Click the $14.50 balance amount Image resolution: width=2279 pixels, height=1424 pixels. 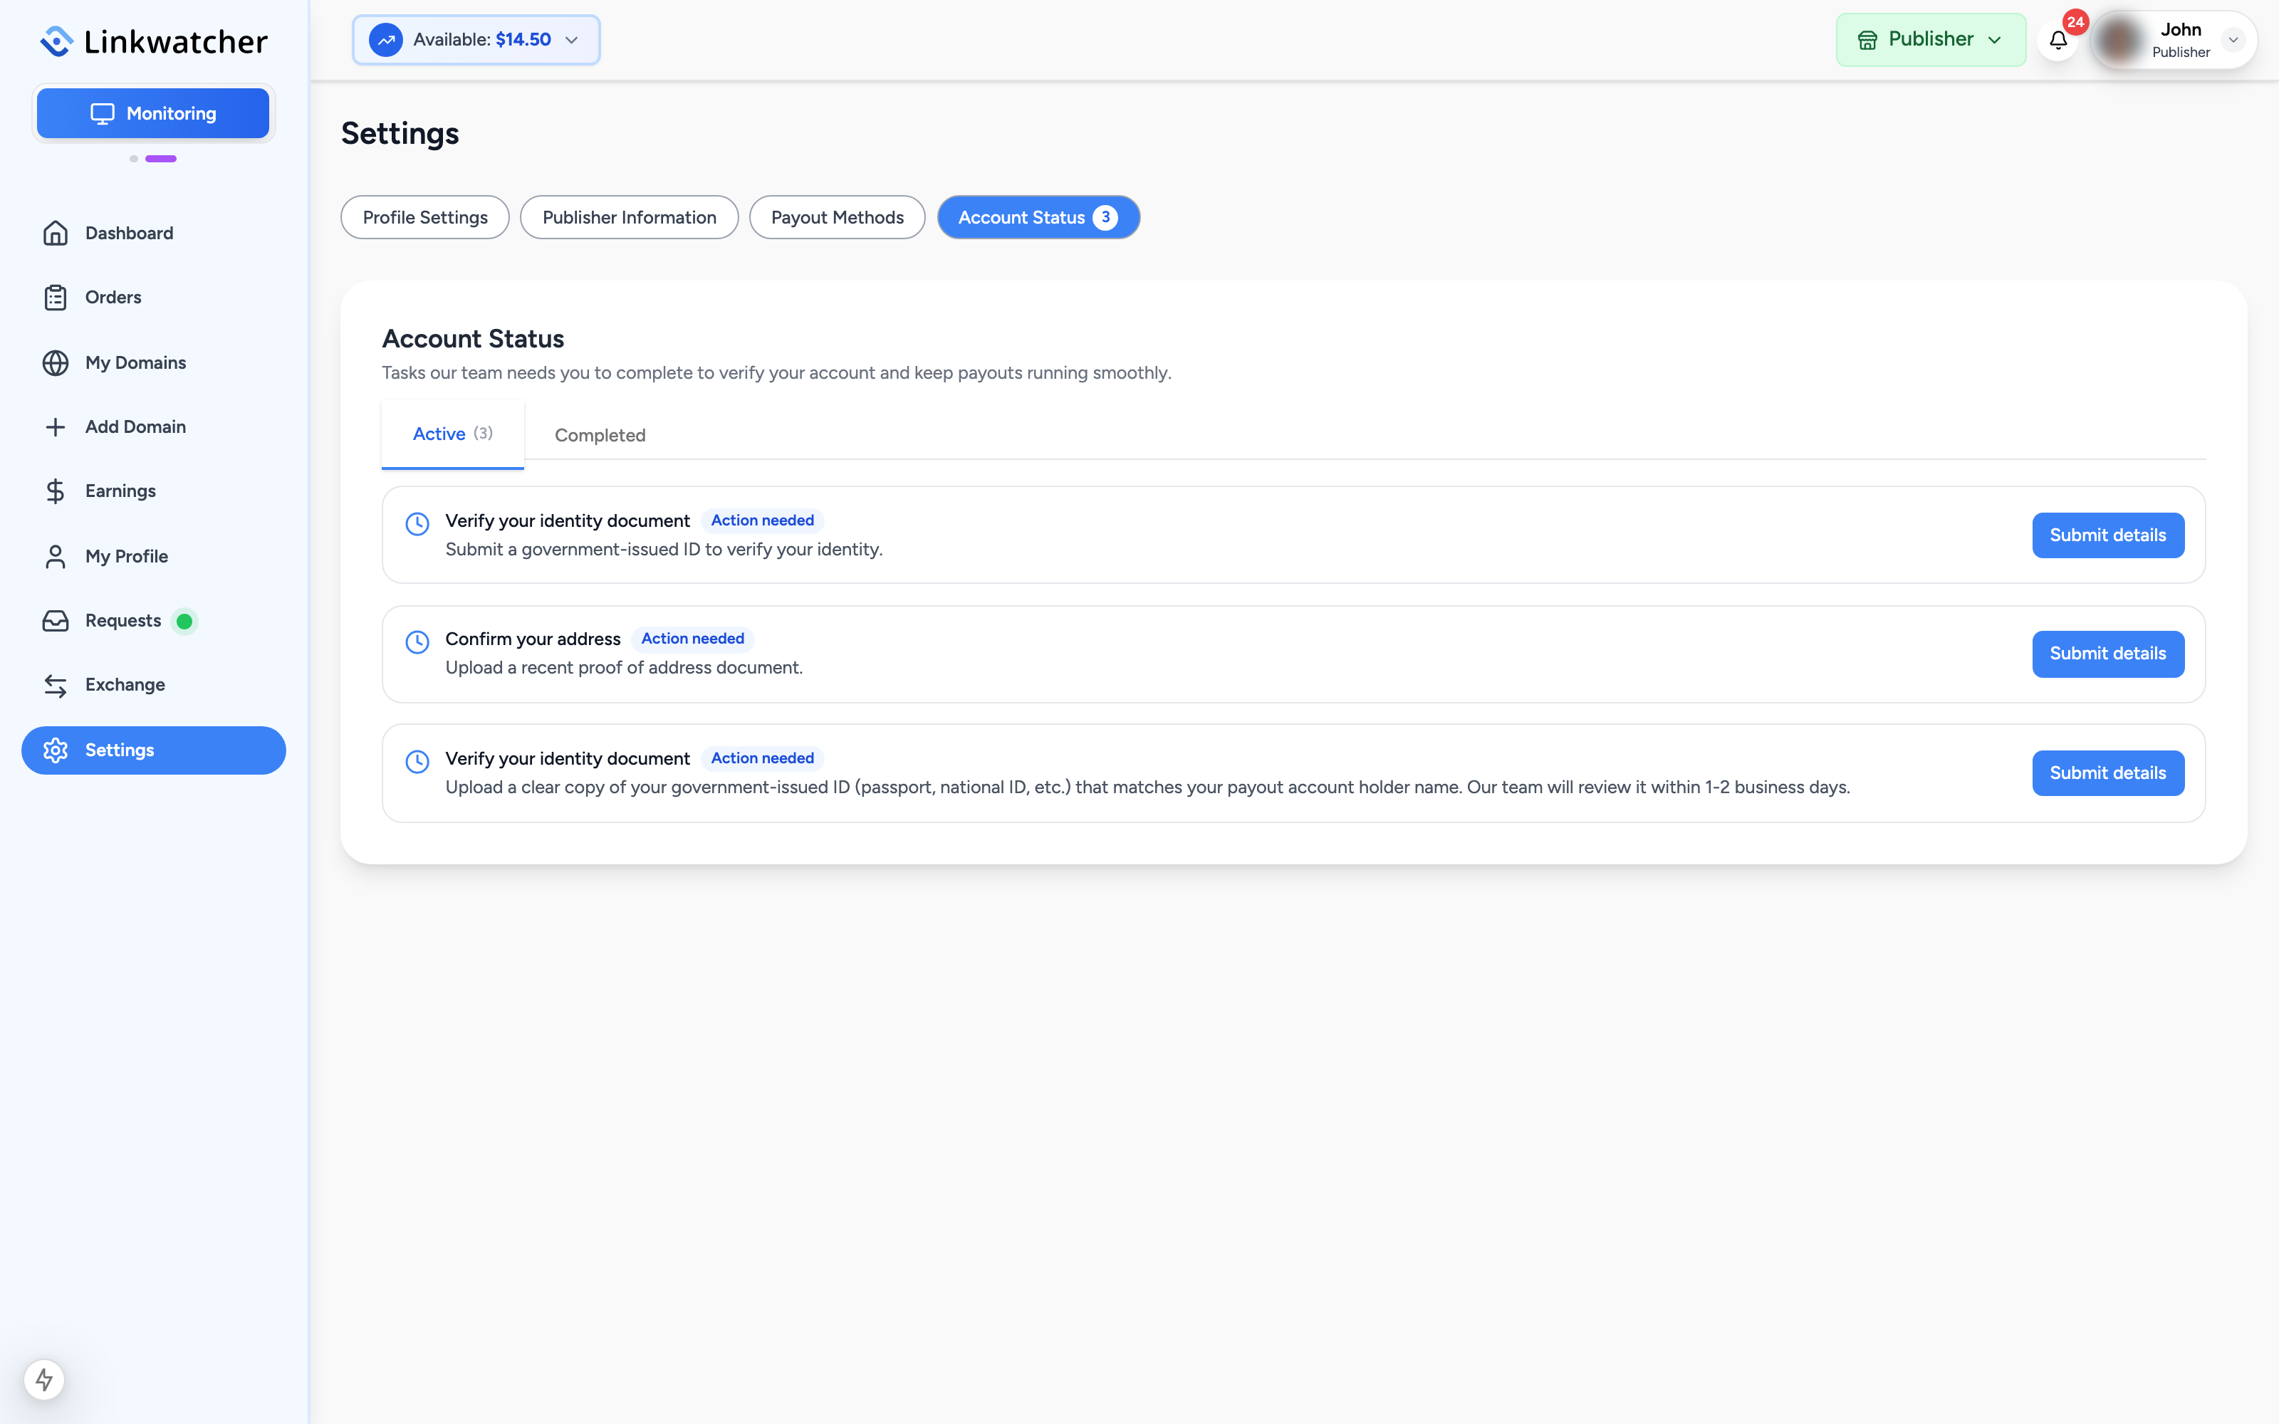(523, 40)
